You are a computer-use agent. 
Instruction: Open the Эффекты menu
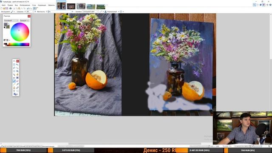pos(51,5)
